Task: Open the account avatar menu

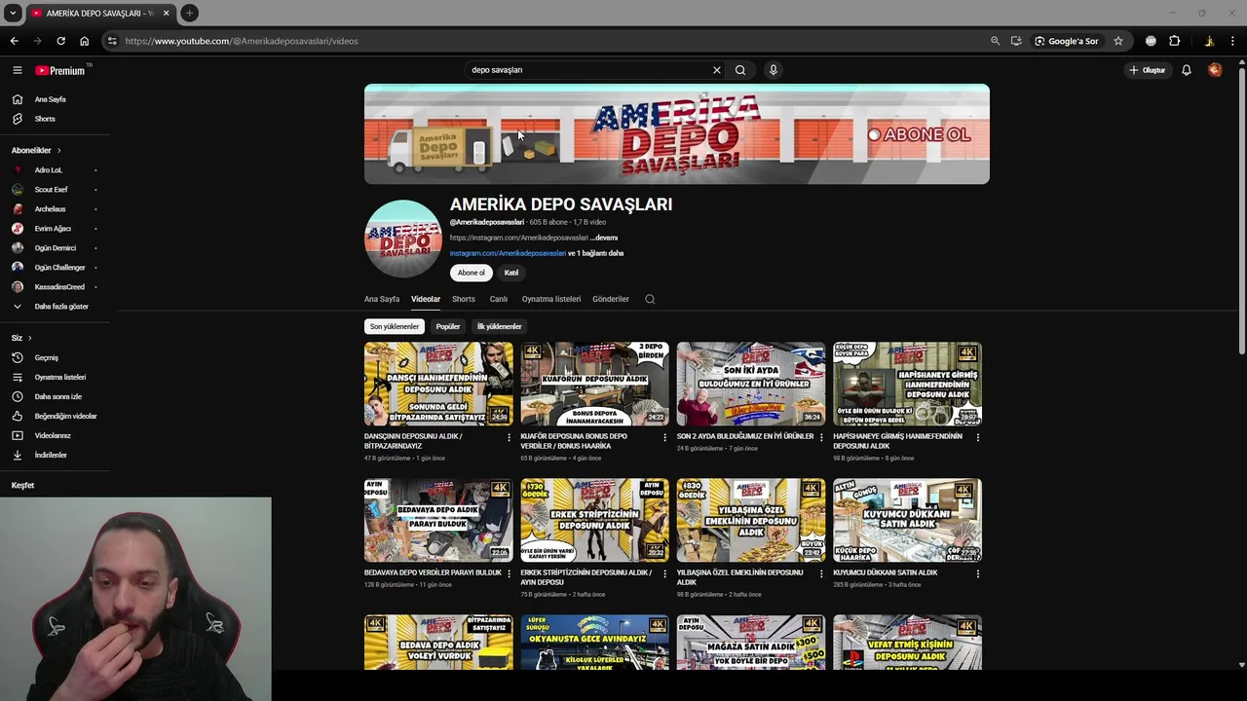Action: point(1215,70)
